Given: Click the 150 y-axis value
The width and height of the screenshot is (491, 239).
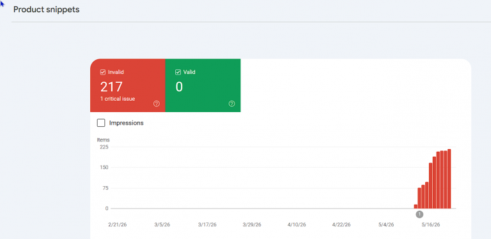Looking at the screenshot, I should click(104, 167).
